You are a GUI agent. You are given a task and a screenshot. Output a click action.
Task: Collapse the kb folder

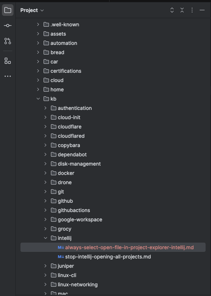(38, 99)
